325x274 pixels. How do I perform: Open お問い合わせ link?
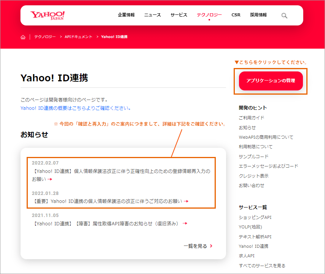[x=252, y=185]
